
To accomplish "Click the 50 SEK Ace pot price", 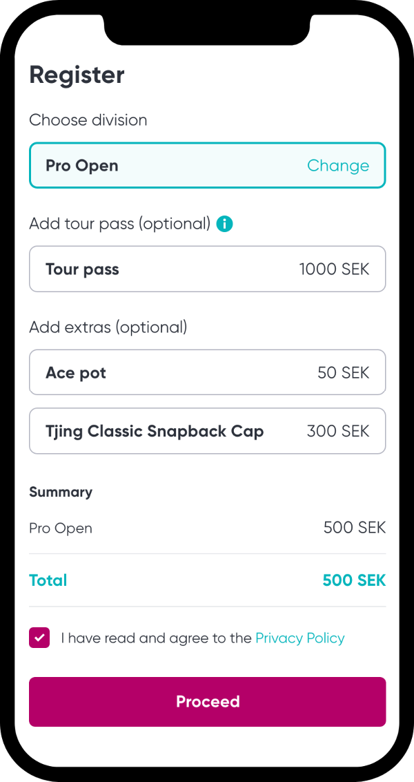I will pos(343,373).
